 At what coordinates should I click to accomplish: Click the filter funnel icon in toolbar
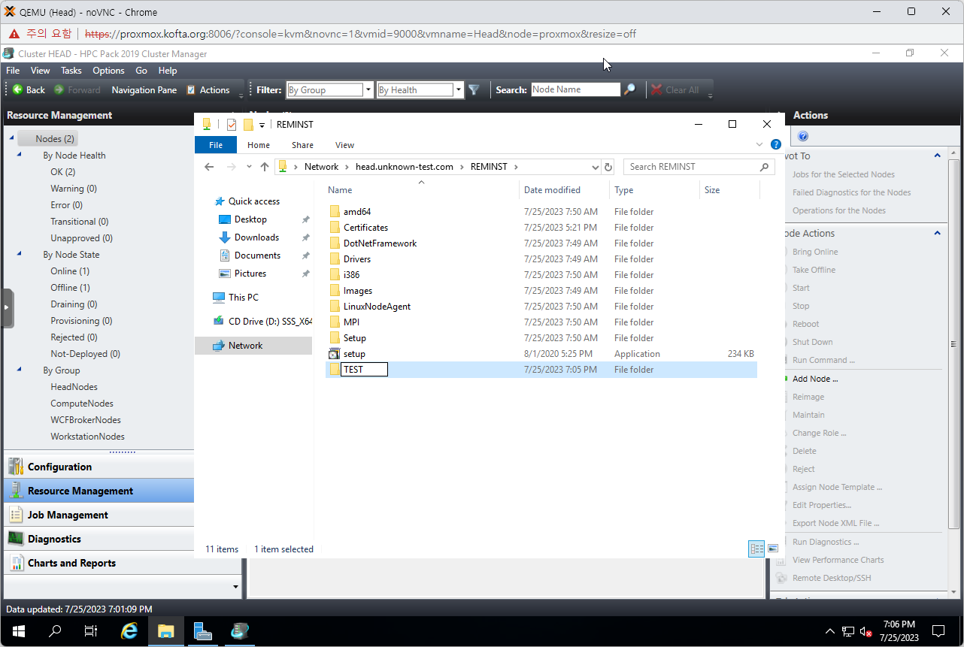(x=474, y=90)
